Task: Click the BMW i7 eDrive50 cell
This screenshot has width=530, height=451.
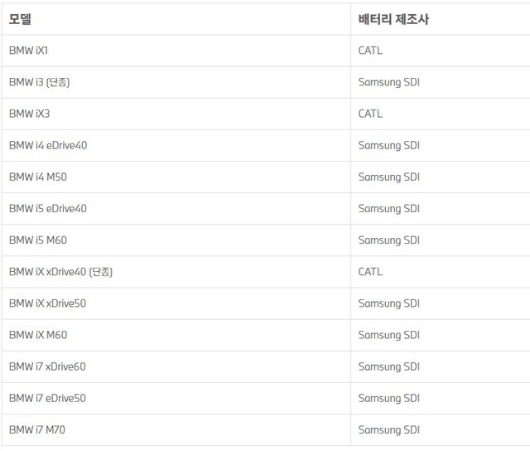Action: coord(47,398)
